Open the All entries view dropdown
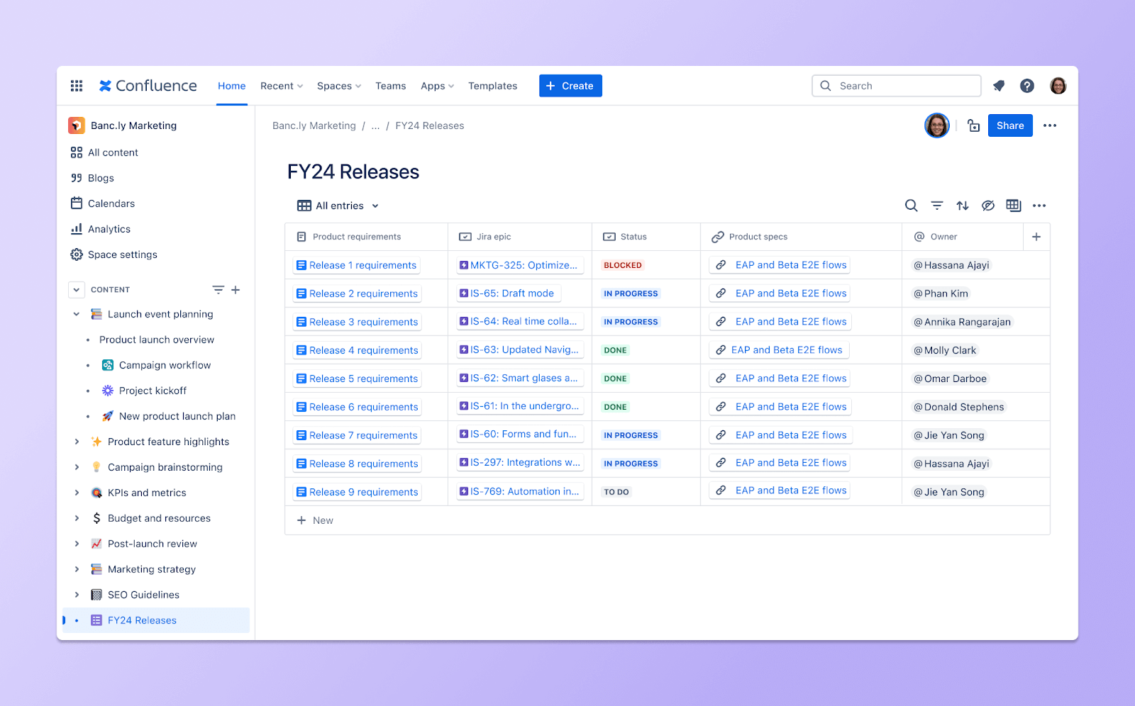 pyautogui.click(x=338, y=205)
